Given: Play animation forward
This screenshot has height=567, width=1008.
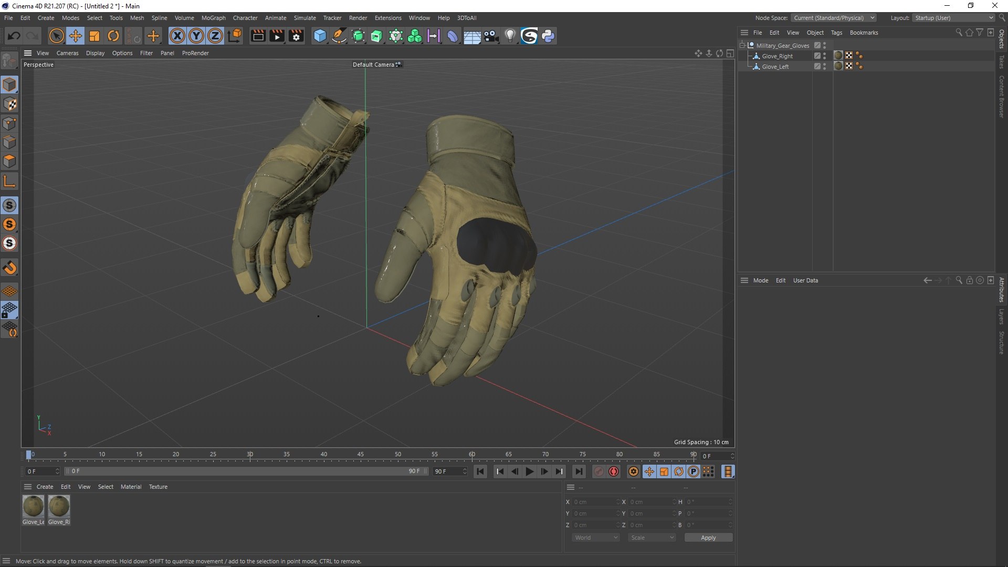Looking at the screenshot, I should pyautogui.click(x=529, y=471).
